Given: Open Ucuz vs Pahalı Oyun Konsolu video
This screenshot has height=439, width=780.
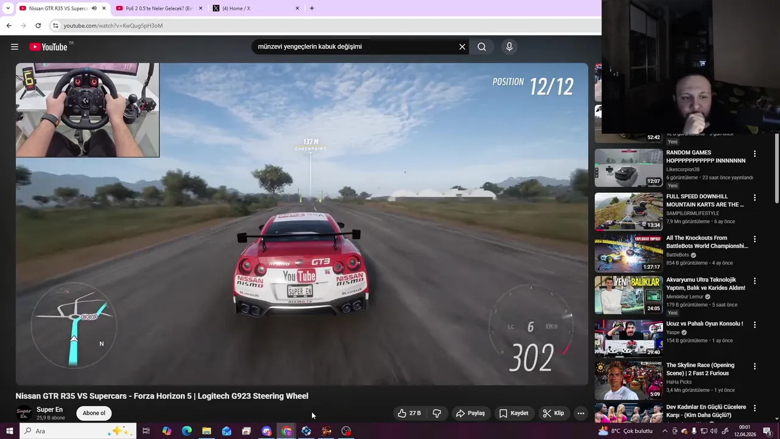Looking at the screenshot, I should point(628,338).
